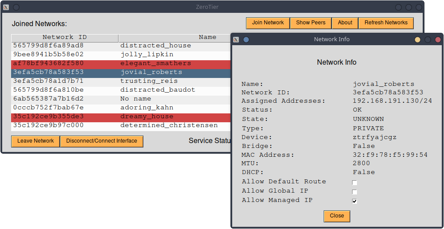Click the Joined Networks label
Screen dimensions: 444x229
[40, 24]
